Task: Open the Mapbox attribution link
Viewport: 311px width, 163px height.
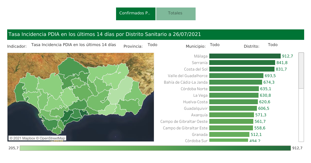Action: coord(22,138)
